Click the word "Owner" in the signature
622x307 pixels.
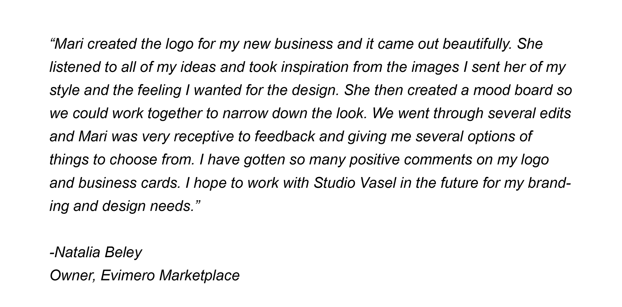(x=72, y=276)
